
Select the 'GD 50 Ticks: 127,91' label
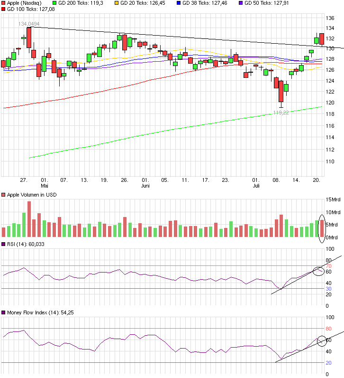[267, 3]
